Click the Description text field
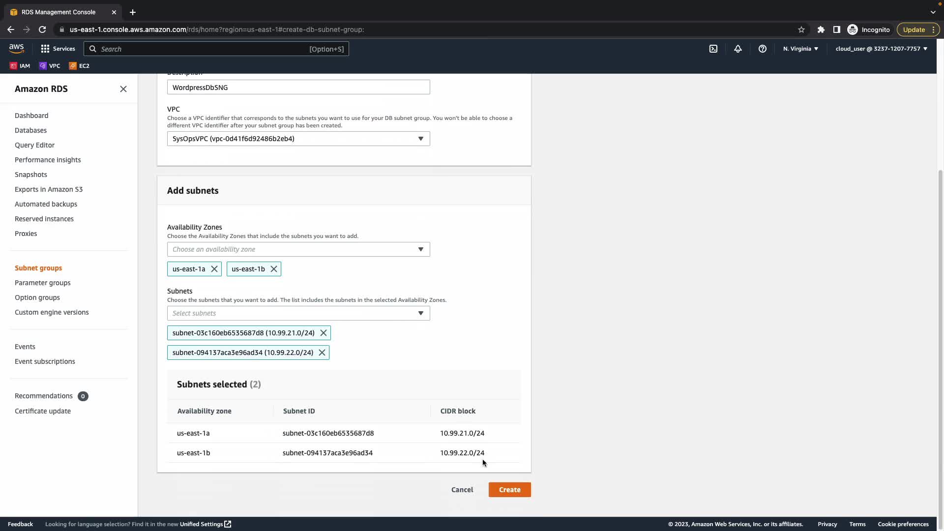Screen dimensions: 944x531 click(298, 88)
